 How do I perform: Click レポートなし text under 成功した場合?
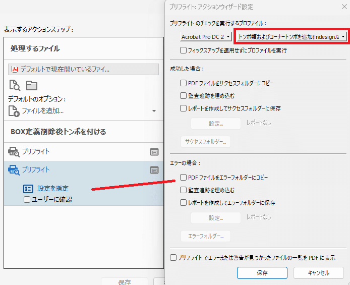coord(259,123)
